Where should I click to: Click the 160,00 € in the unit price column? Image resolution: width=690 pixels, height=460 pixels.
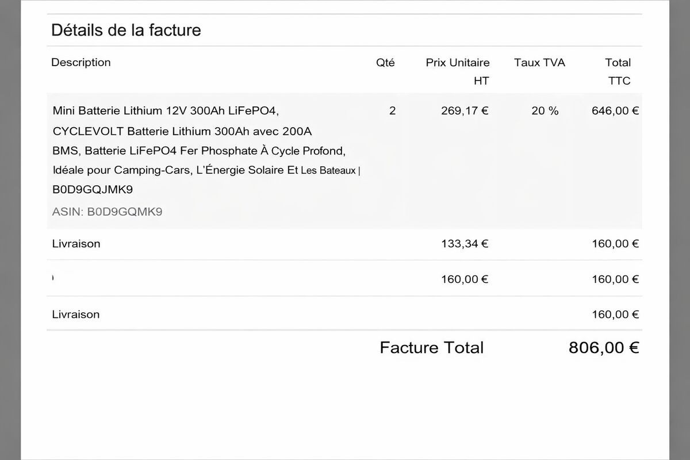465,279
